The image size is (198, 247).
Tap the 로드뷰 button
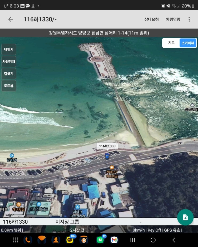(x=9, y=86)
